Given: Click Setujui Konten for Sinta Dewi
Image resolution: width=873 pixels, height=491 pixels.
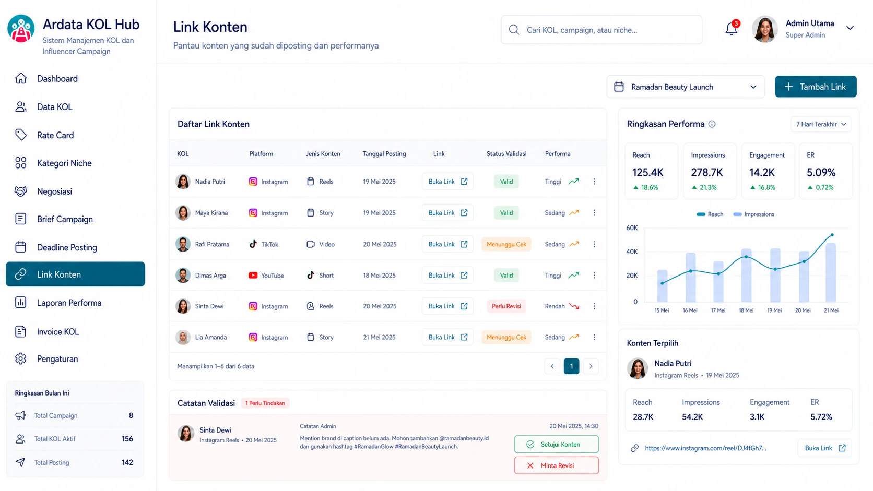Looking at the screenshot, I should click(556, 445).
